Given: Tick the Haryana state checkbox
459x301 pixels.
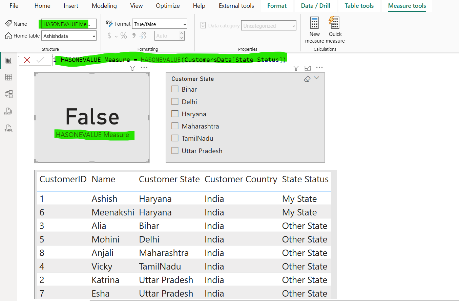Looking at the screenshot, I should click(x=175, y=114).
